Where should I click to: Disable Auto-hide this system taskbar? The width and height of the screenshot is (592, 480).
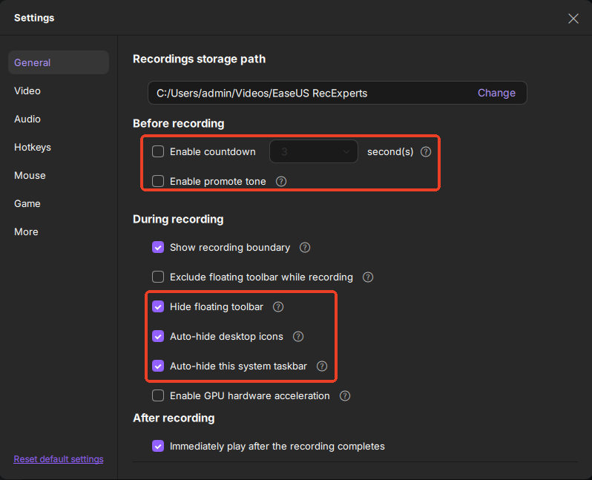(x=158, y=366)
